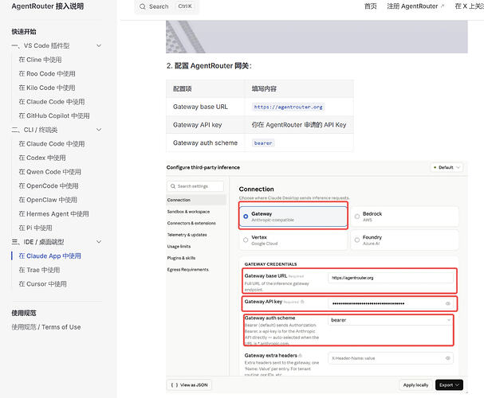
Task: Open 首页 in the top navigation
Action: tap(371, 6)
